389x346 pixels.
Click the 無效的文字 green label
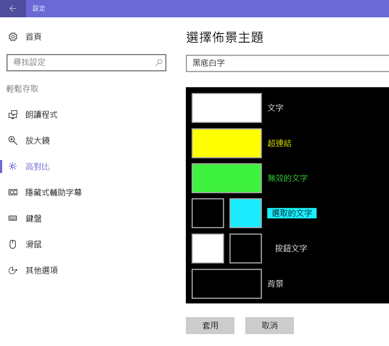pyautogui.click(x=287, y=178)
